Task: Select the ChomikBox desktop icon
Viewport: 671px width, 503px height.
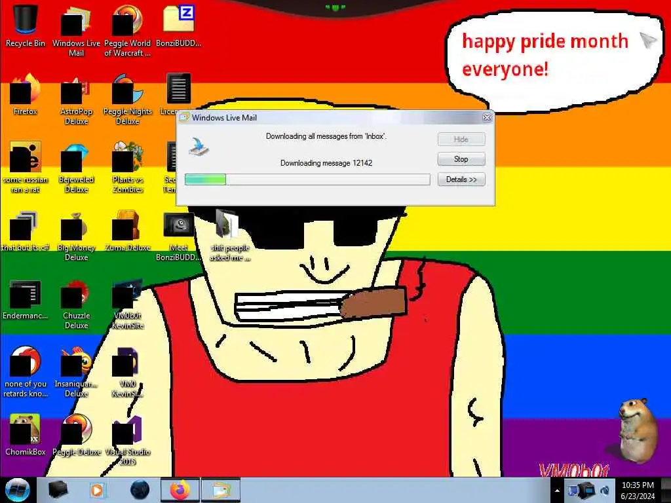Action: pos(26,435)
